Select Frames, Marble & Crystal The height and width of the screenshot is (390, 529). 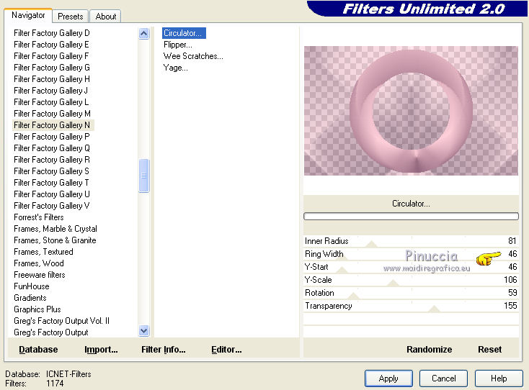tap(55, 229)
